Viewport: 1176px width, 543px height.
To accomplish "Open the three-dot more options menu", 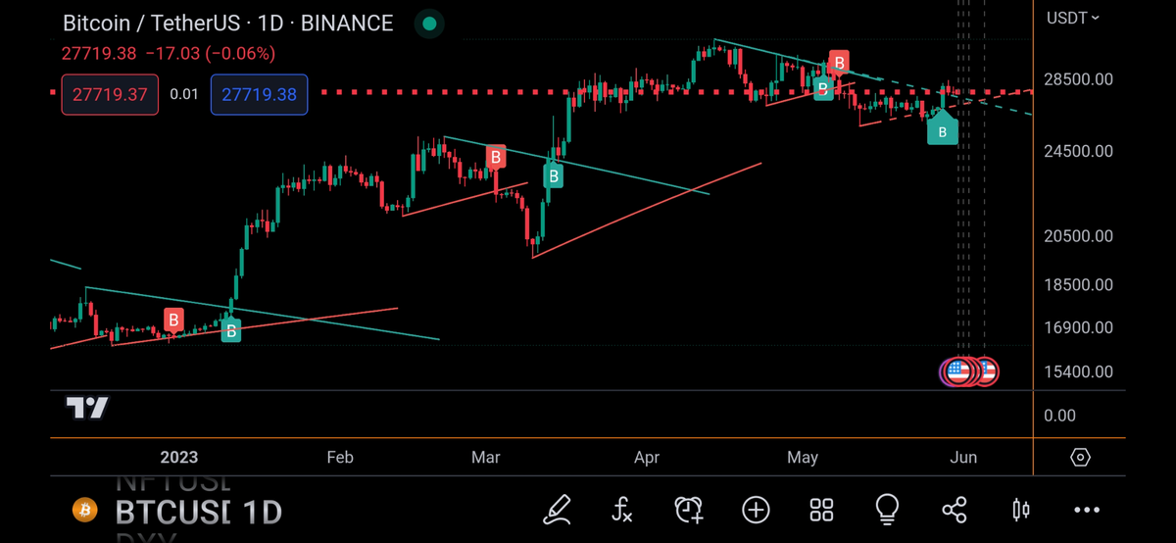I will [1087, 510].
